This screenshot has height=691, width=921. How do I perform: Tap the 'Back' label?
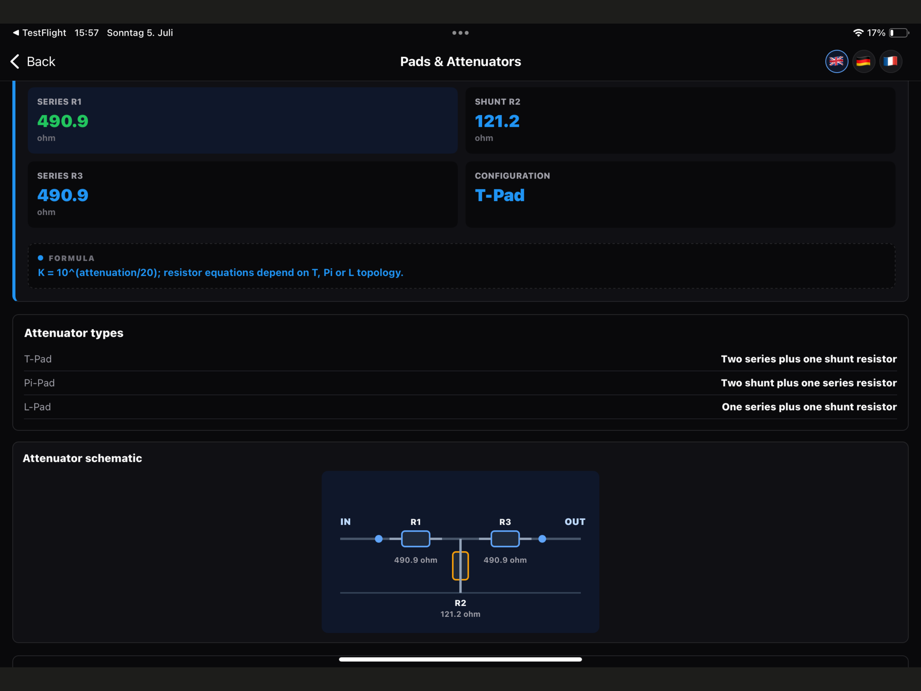click(41, 61)
